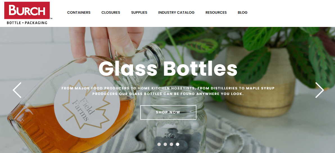Open the Supplies navigation menu
This screenshot has width=335, height=153.
[139, 13]
